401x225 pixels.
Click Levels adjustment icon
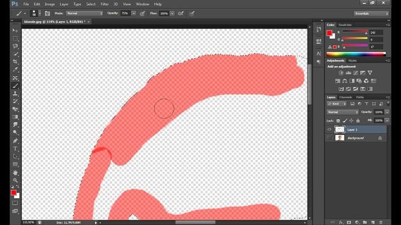coord(348,72)
